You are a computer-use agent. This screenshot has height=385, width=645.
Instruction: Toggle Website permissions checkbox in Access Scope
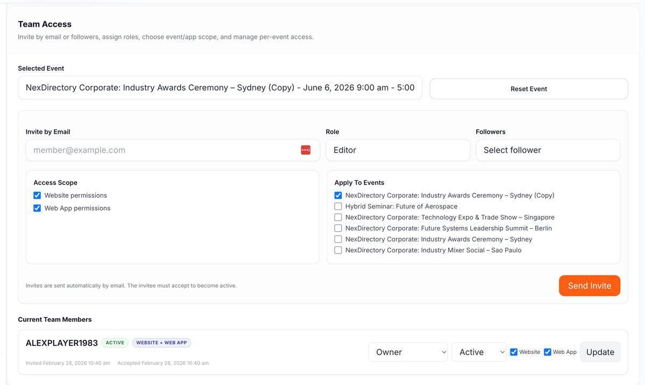(37, 195)
